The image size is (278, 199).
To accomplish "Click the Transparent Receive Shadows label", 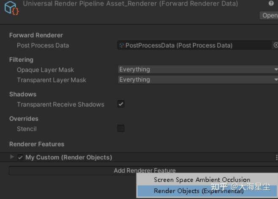I will 60,104.
